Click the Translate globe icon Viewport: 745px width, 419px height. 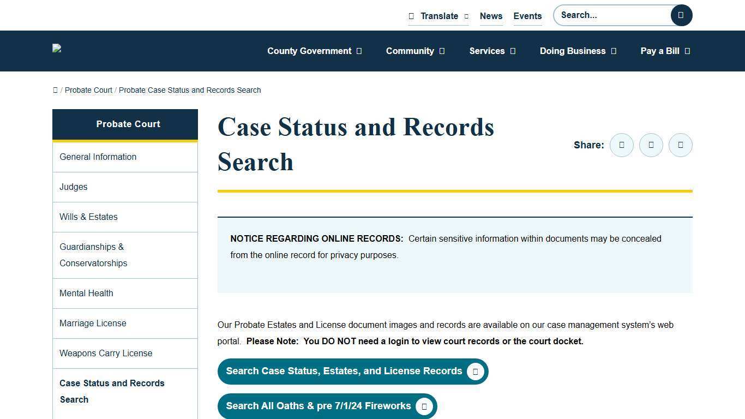pos(412,16)
